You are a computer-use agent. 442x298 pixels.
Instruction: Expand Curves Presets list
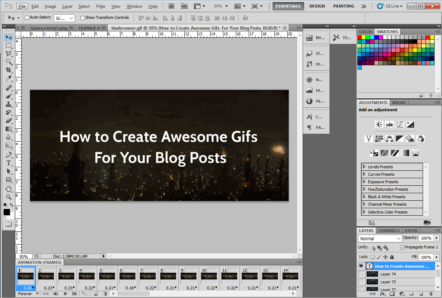point(364,174)
